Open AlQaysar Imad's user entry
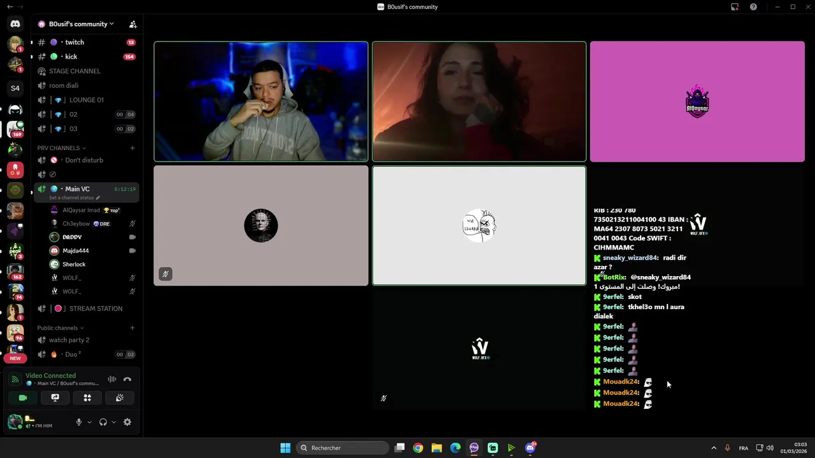This screenshot has width=815, height=458. (93, 210)
